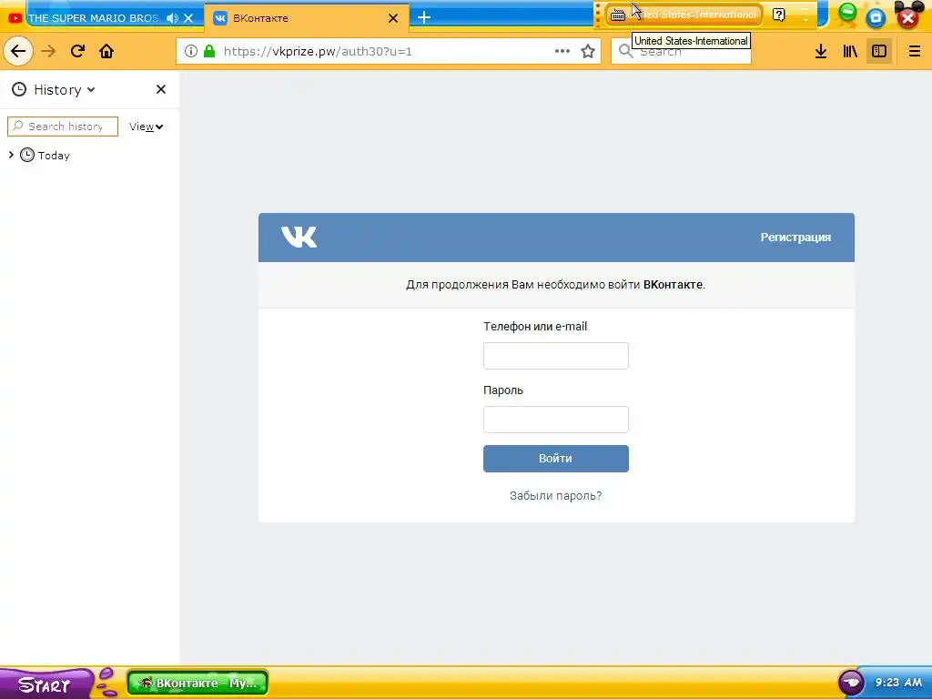Select ВКонтакте taskbar window button
Viewport: 932px width, 699px height.
coord(198,683)
